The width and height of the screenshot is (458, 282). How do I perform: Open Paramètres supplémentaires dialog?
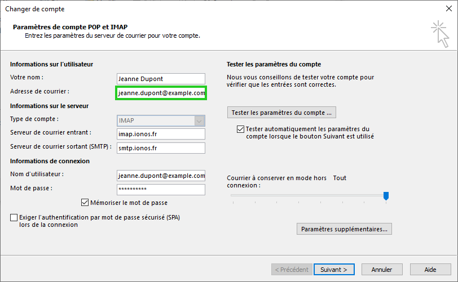tap(344, 229)
